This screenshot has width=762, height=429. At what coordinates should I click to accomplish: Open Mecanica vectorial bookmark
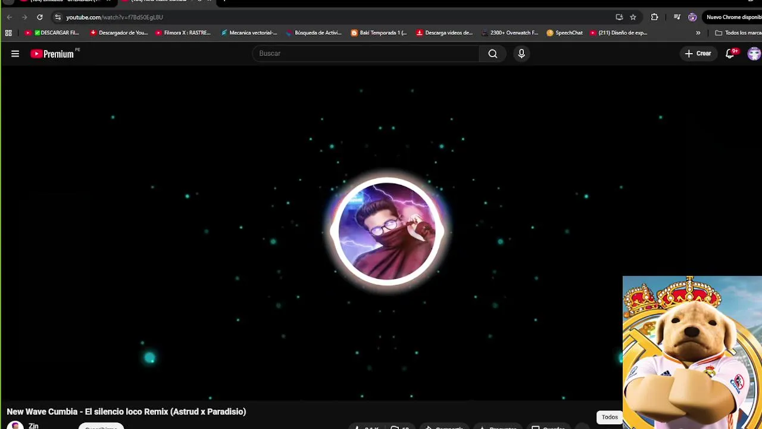click(x=249, y=33)
